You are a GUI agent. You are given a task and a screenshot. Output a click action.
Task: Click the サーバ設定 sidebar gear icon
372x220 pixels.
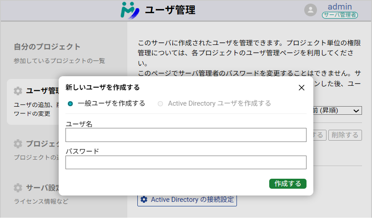point(18,188)
